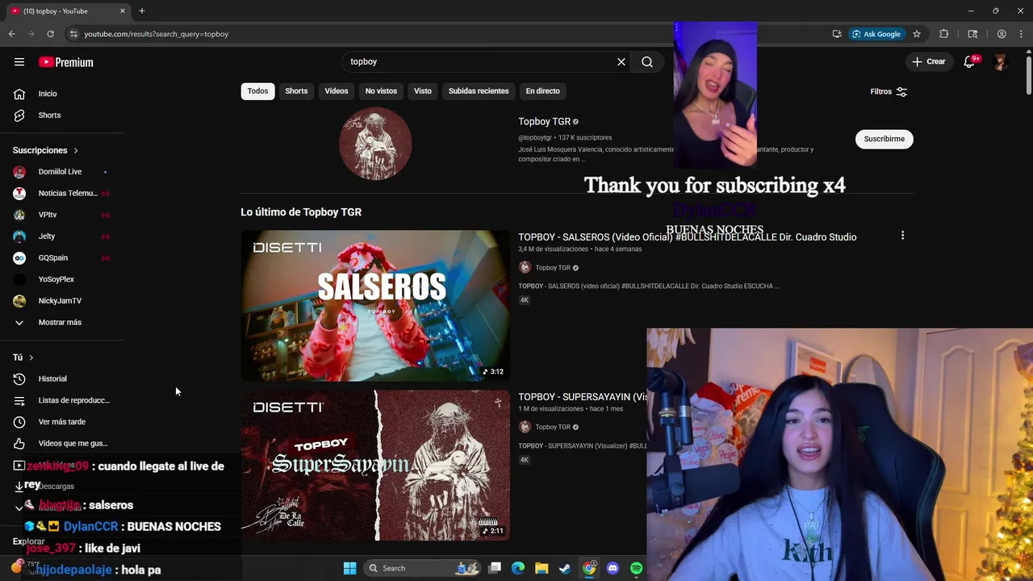
Task: Open the Filtros filter options
Action: tap(889, 91)
